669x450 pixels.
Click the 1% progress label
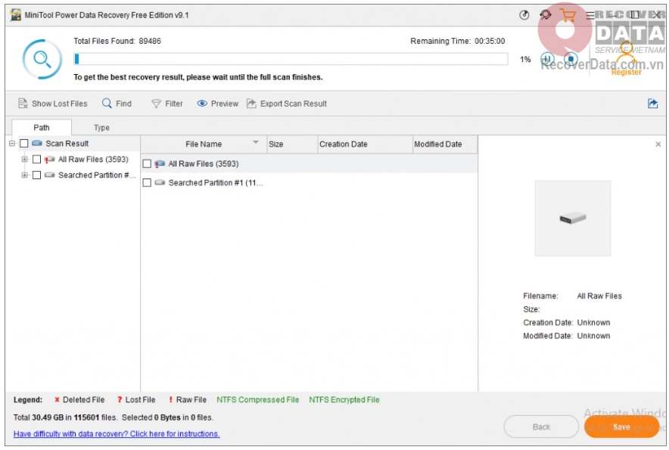click(x=525, y=59)
